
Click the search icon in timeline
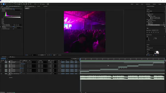(7, 59)
